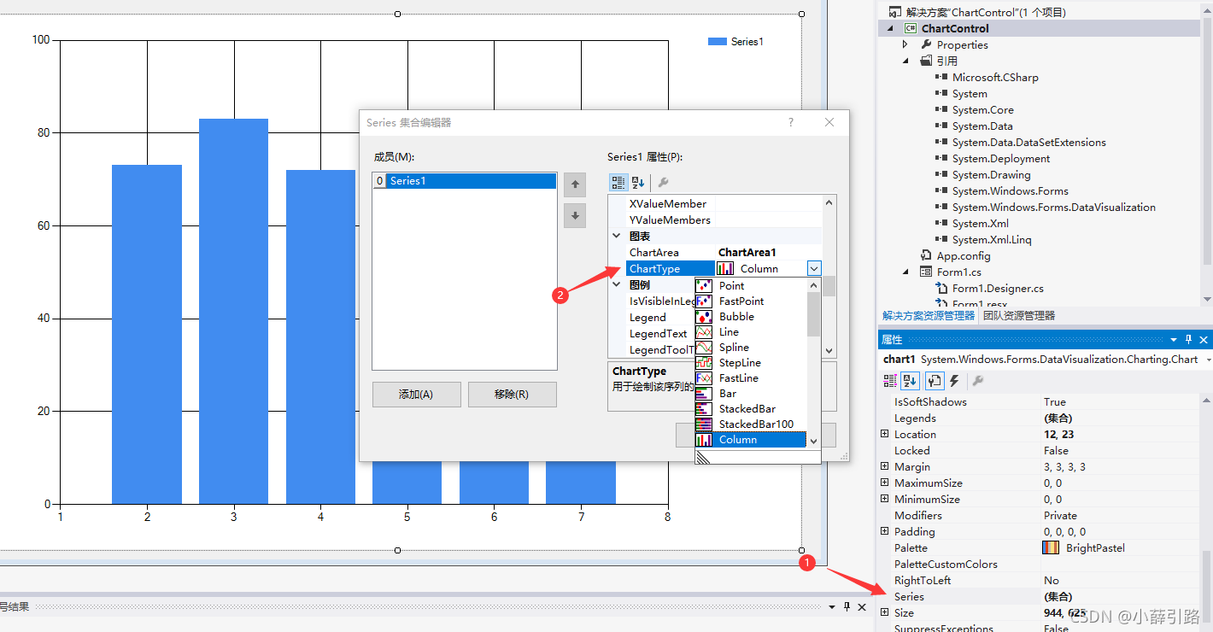Open App.config in Solution Explorer
Image resolution: width=1213 pixels, height=632 pixels.
point(963,255)
